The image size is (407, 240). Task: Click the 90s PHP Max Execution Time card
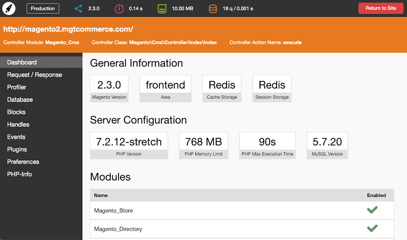267,145
